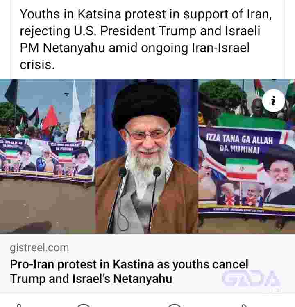Tap the rightmost action icon below the card
The image size is (295, 307).
[x=244, y=305]
